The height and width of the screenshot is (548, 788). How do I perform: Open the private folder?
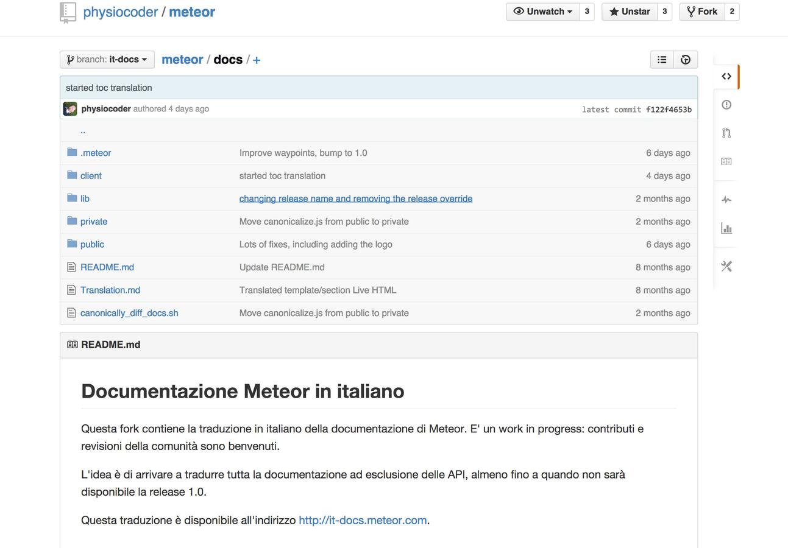click(x=94, y=222)
